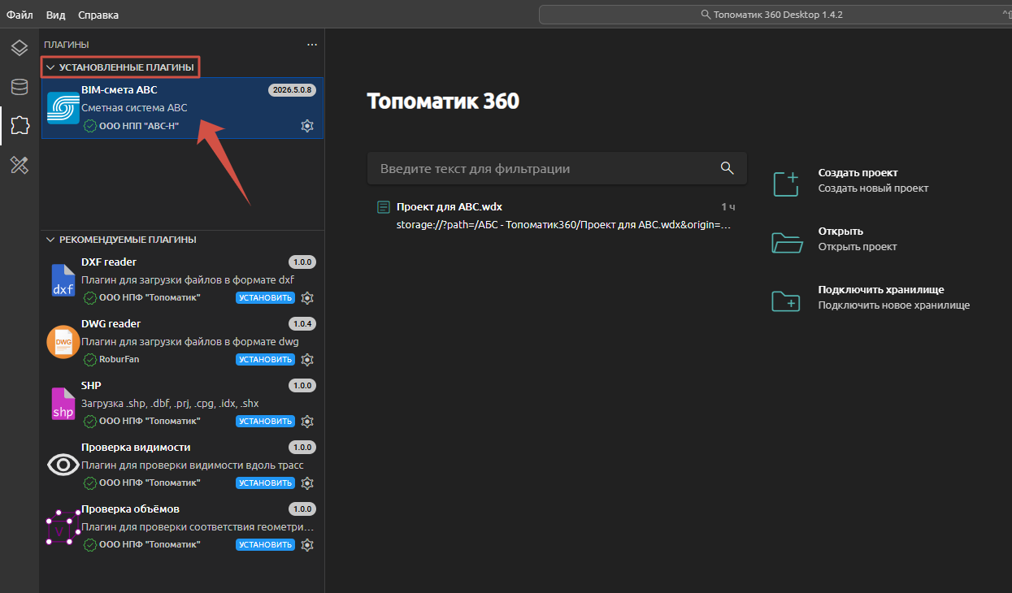Install the Проверка видимости plugin
Viewport: 1012px width, 593px height.
click(265, 483)
